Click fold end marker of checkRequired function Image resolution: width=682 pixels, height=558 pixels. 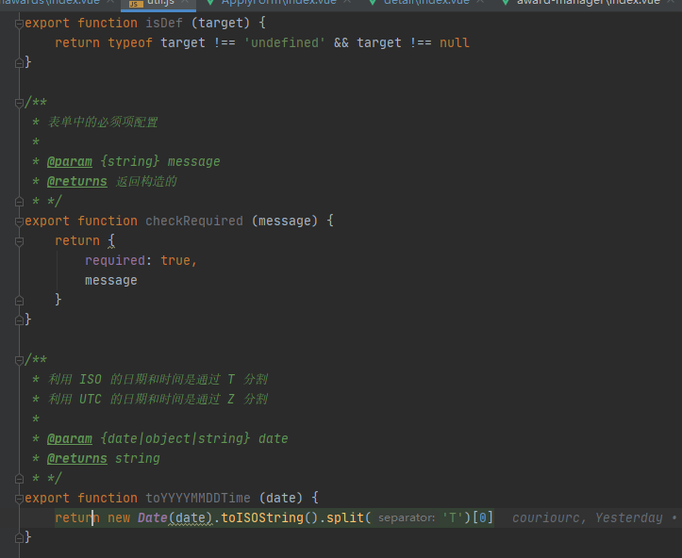(x=19, y=320)
